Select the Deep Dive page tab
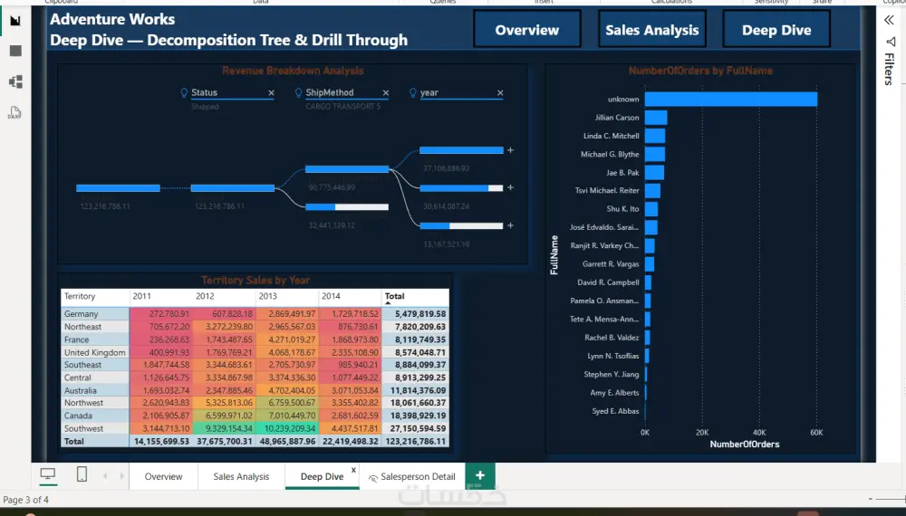This screenshot has height=516, width=906. 322,476
